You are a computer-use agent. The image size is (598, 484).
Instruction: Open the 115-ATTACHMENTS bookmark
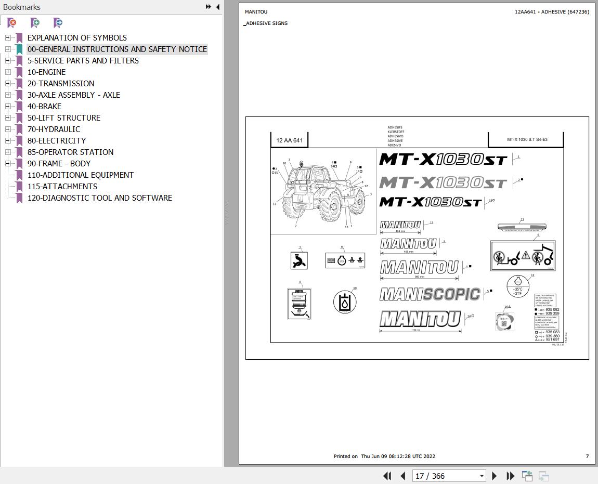62,187
